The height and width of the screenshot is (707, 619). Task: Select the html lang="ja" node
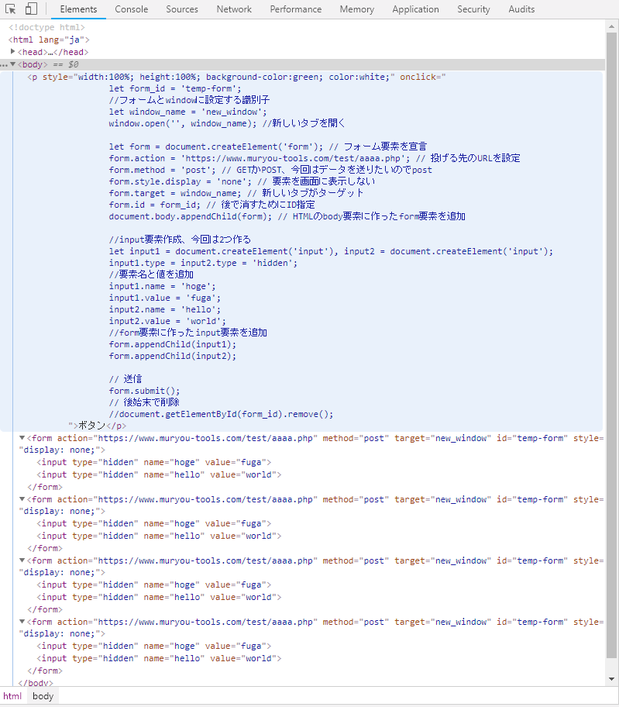pyautogui.click(x=49, y=40)
